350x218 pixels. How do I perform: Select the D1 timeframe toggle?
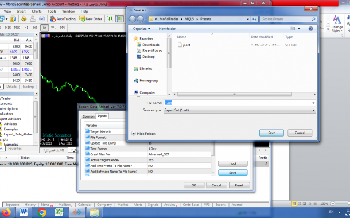tap(44, 28)
